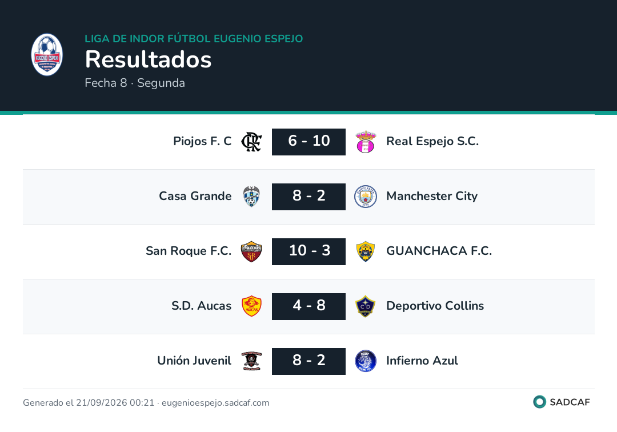Click the Unión Juvenil team logo

click(x=251, y=361)
